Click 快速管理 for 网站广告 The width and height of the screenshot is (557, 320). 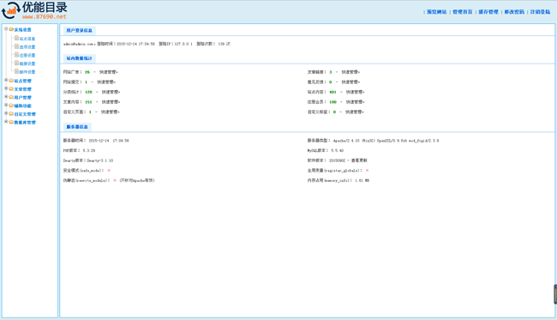coord(108,72)
